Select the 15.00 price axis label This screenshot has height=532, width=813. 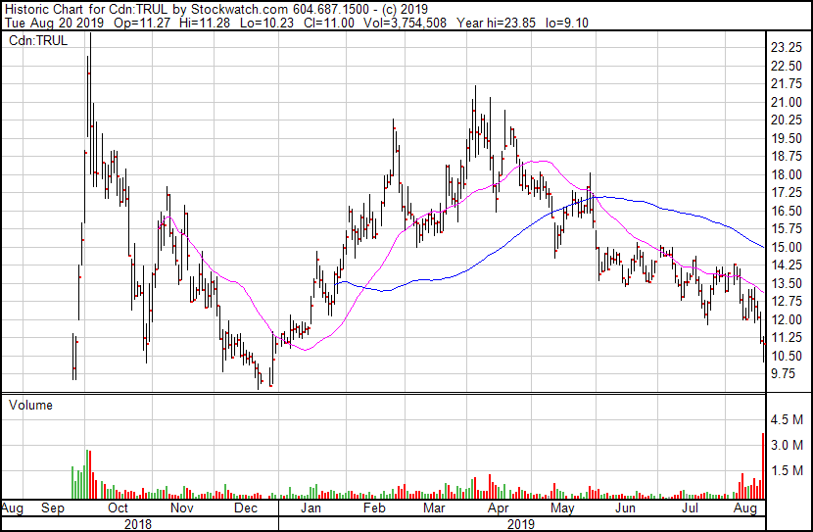[787, 247]
